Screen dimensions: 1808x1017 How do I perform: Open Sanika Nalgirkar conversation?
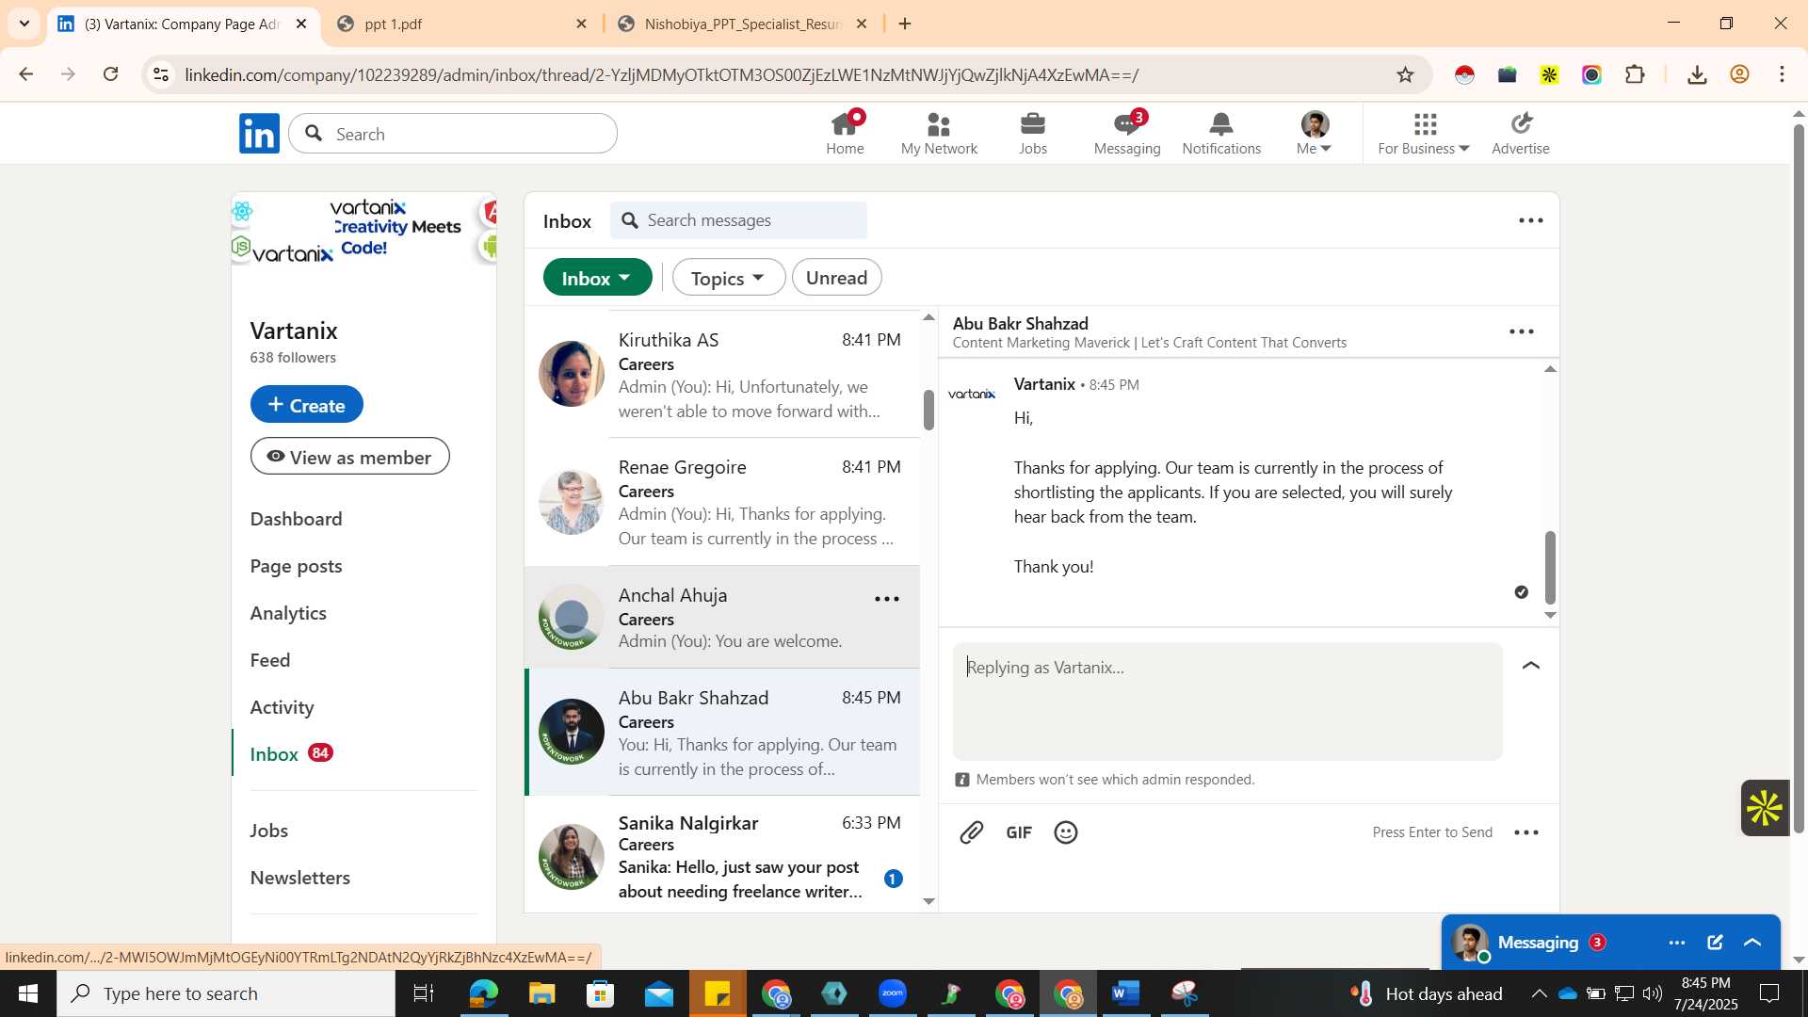pyautogui.click(x=722, y=855)
